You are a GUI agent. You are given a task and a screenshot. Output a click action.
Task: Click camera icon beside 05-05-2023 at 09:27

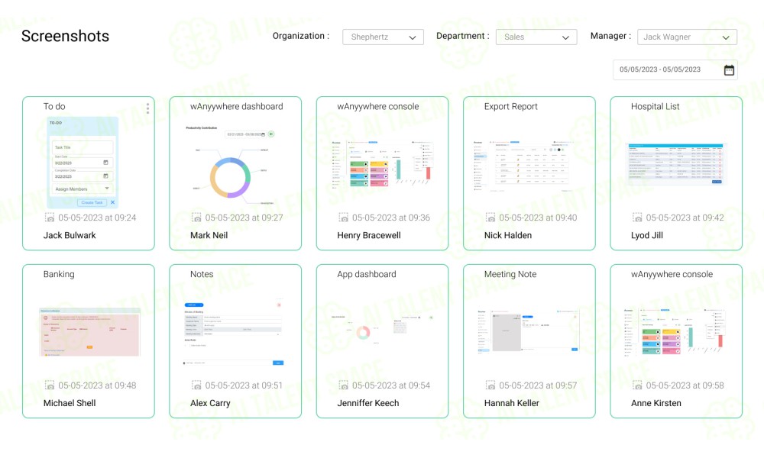click(196, 218)
